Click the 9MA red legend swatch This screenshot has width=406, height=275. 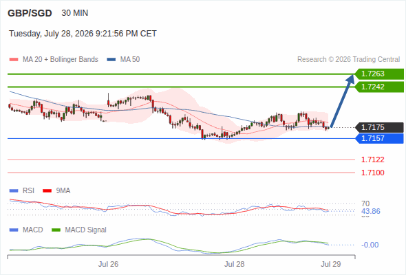click(47, 191)
